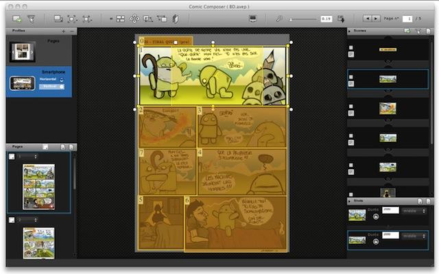Click the add scene icon in Scenes header
439x274 pixels.
pyautogui.click(x=407, y=32)
